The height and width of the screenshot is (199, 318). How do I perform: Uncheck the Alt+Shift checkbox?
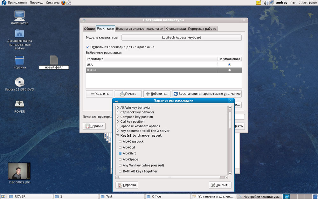click(120, 153)
